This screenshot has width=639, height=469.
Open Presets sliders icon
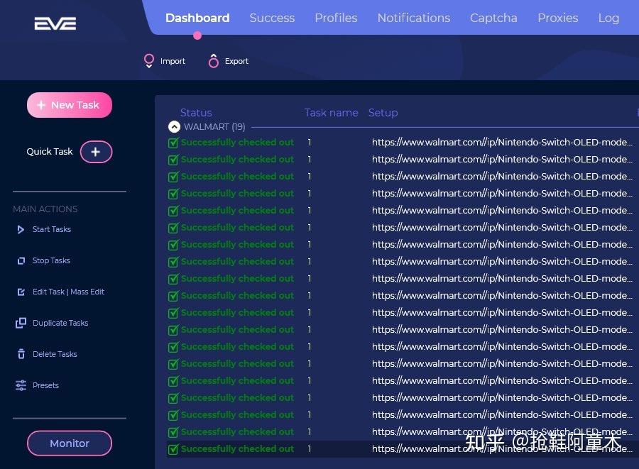point(21,385)
